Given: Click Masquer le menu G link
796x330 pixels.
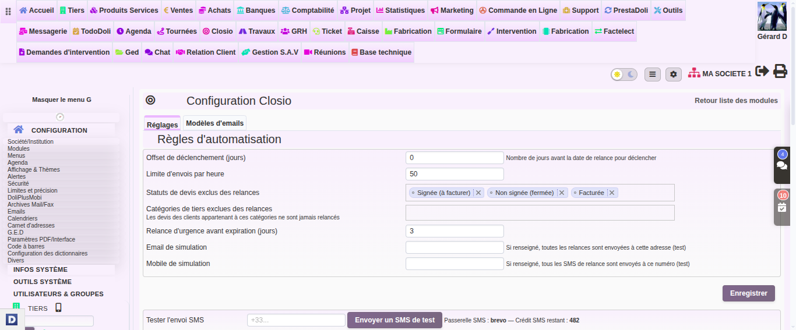Looking at the screenshot, I should click(62, 100).
